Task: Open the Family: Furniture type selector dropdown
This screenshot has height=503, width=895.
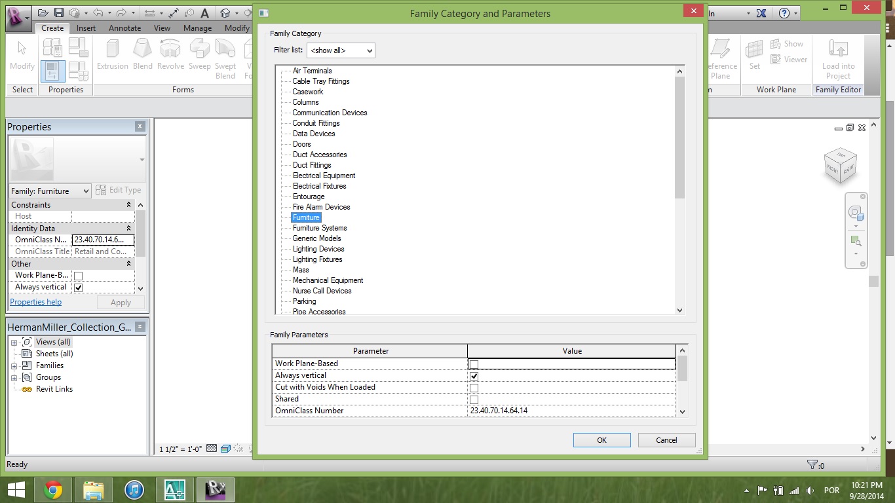Action: [50, 191]
